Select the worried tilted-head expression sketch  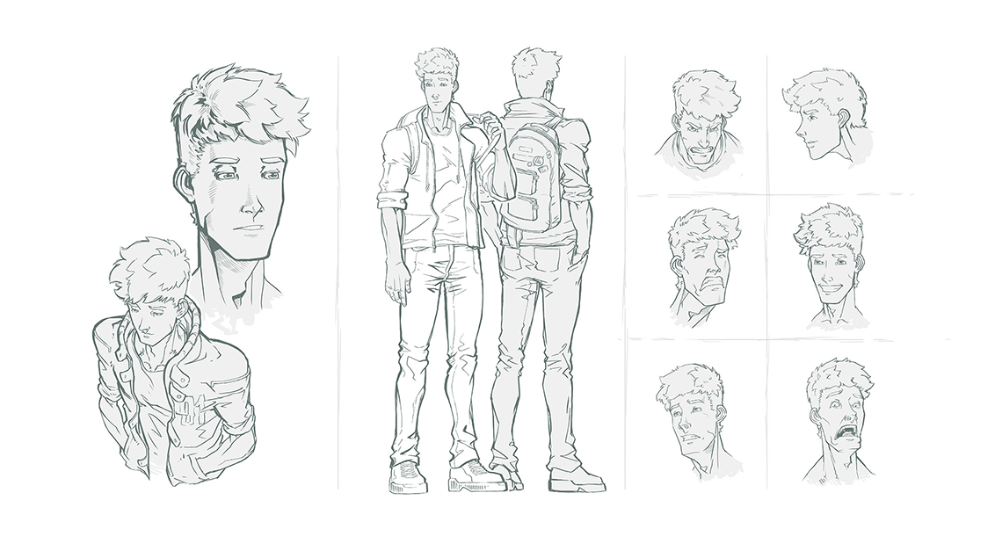click(x=698, y=420)
